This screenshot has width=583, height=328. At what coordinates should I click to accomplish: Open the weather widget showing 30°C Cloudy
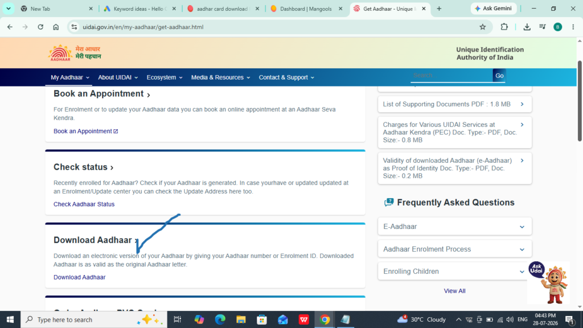click(421, 319)
